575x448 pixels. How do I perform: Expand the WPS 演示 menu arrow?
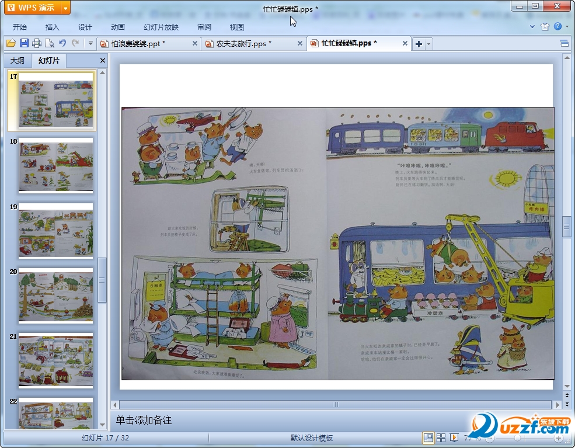[x=65, y=8]
